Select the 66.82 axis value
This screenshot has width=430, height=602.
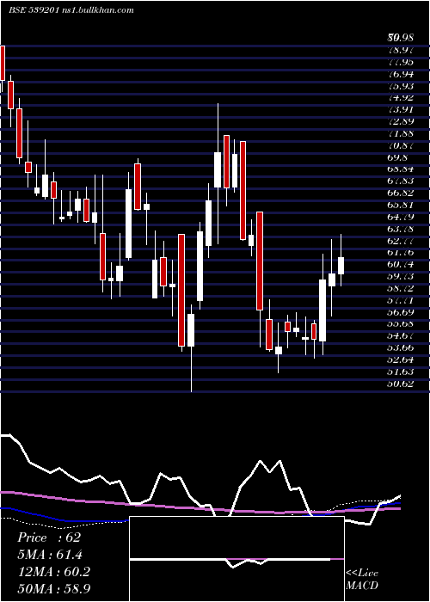coord(401,193)
